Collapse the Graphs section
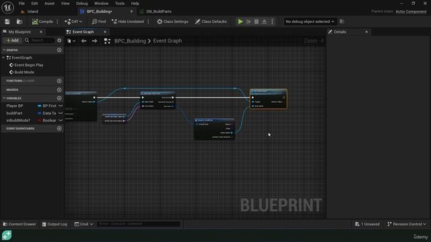The image size is (431, 242). click(x=4, y=50)
